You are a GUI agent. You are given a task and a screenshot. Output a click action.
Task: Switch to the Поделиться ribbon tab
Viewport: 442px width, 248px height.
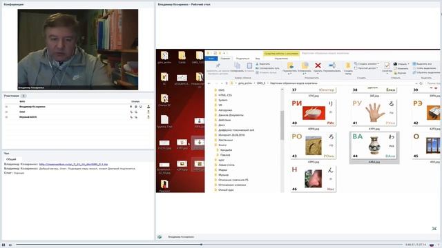point(242,59)
